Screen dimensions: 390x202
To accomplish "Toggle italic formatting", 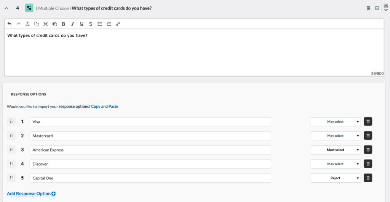I will (72, 24).
